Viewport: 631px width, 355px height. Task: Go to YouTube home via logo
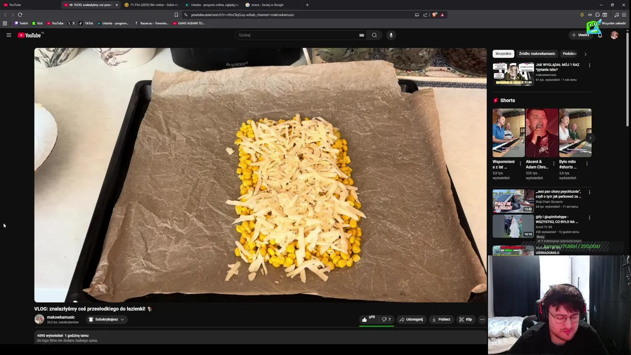pyautogui.click(x=31, y=35)
